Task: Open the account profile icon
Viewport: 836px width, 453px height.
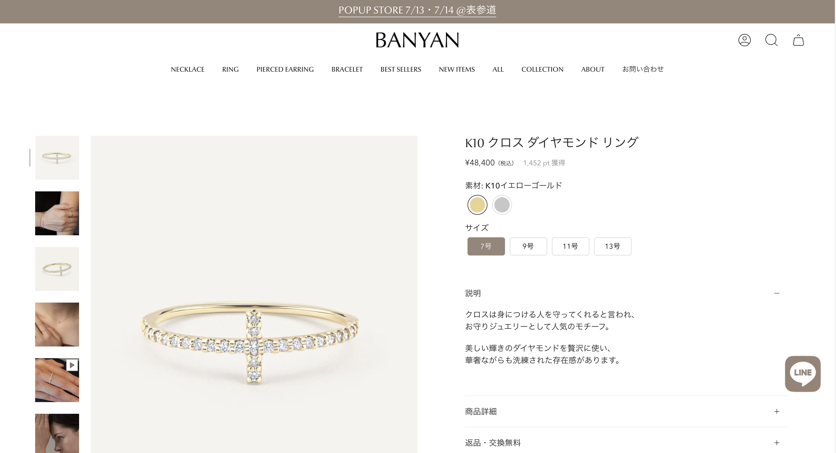Action: [745, 40]
